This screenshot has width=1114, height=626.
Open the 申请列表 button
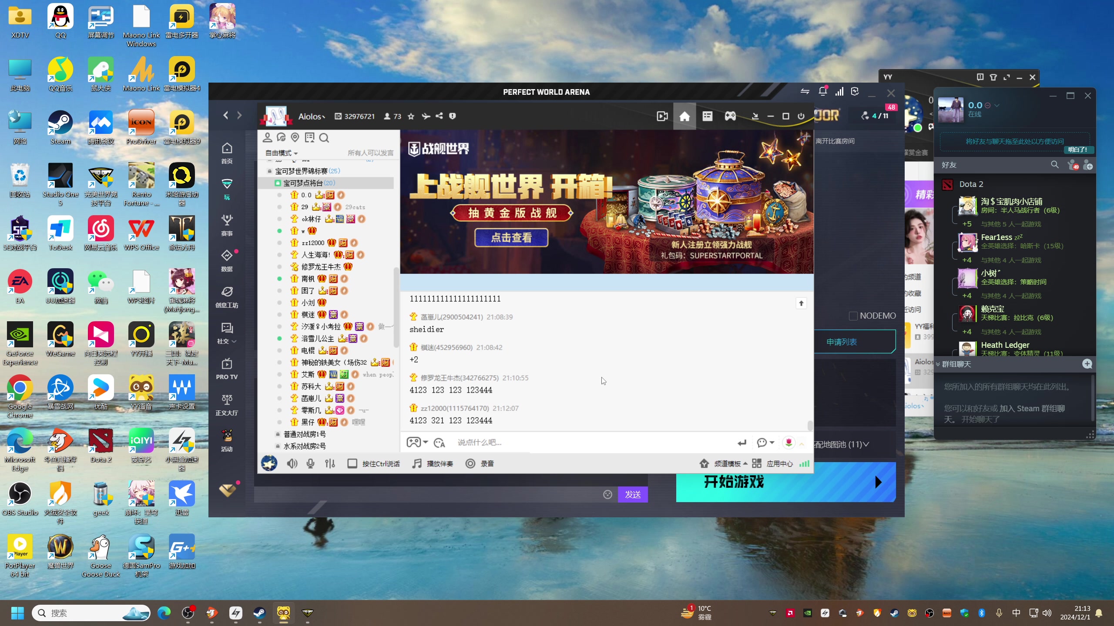click(x=855, y=342)
